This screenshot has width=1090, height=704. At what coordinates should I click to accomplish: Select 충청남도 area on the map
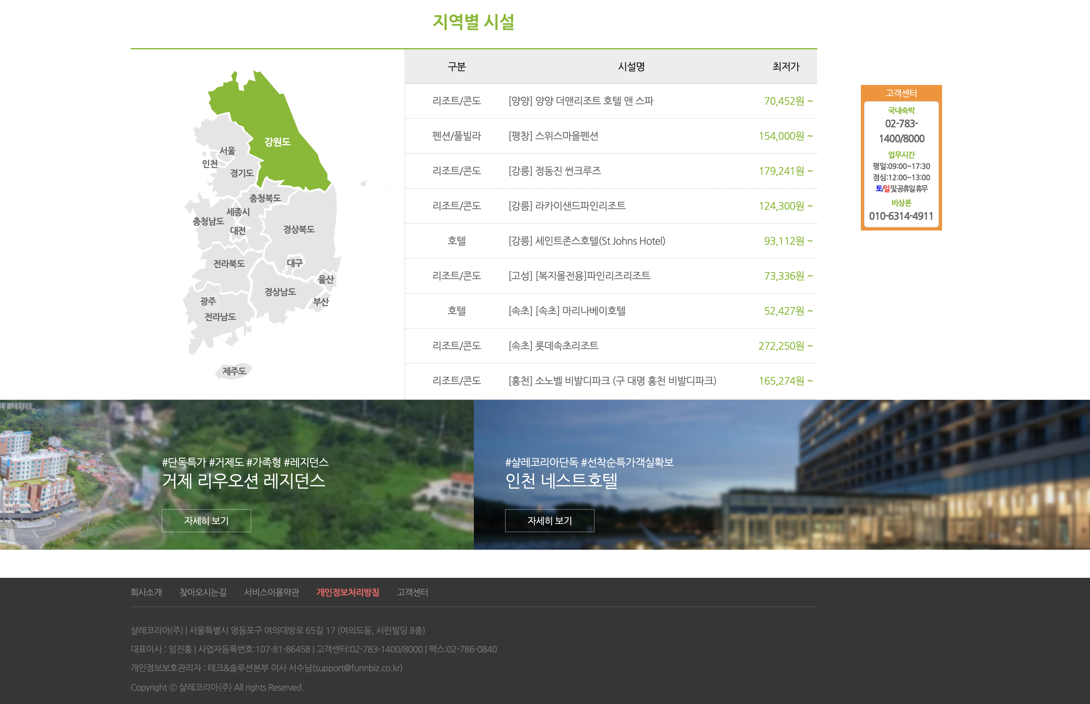click(x=208, y=221)
